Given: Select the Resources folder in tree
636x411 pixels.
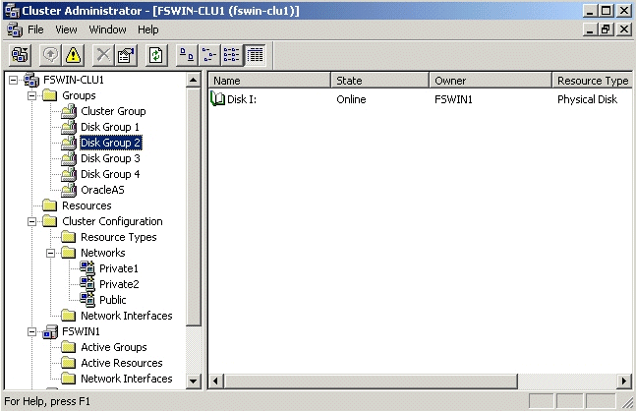Looking at the screenshot, I should (x=87, y=205).
